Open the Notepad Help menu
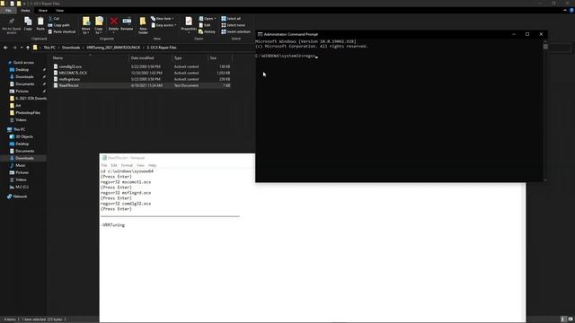The height and width of the screenshot is (323, 575). (152, 165)
